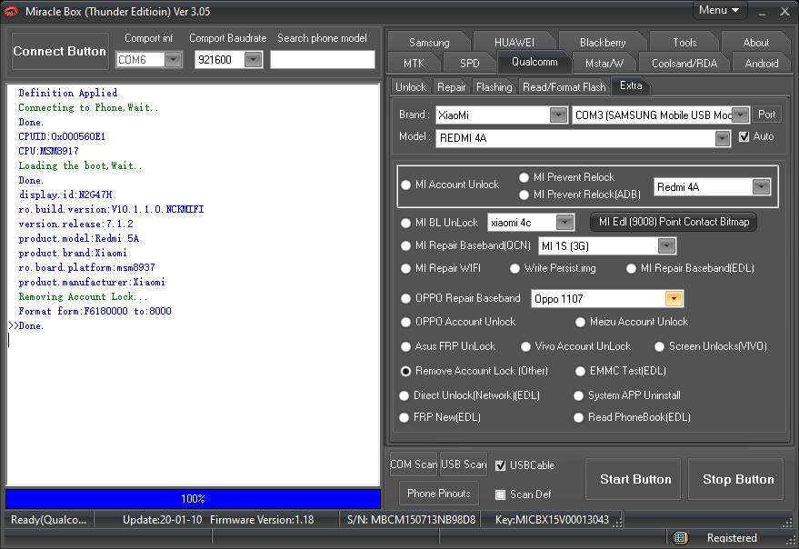Select FRP New(EDL) radio option
799x549 pixels.
click(x=404, y=417)
